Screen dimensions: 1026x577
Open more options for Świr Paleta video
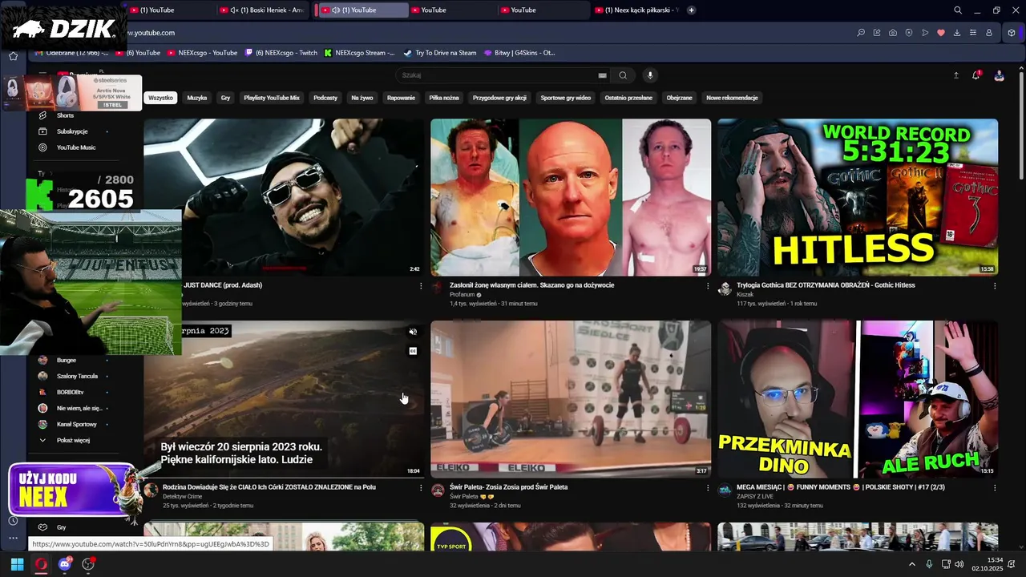tap(708, 487)
